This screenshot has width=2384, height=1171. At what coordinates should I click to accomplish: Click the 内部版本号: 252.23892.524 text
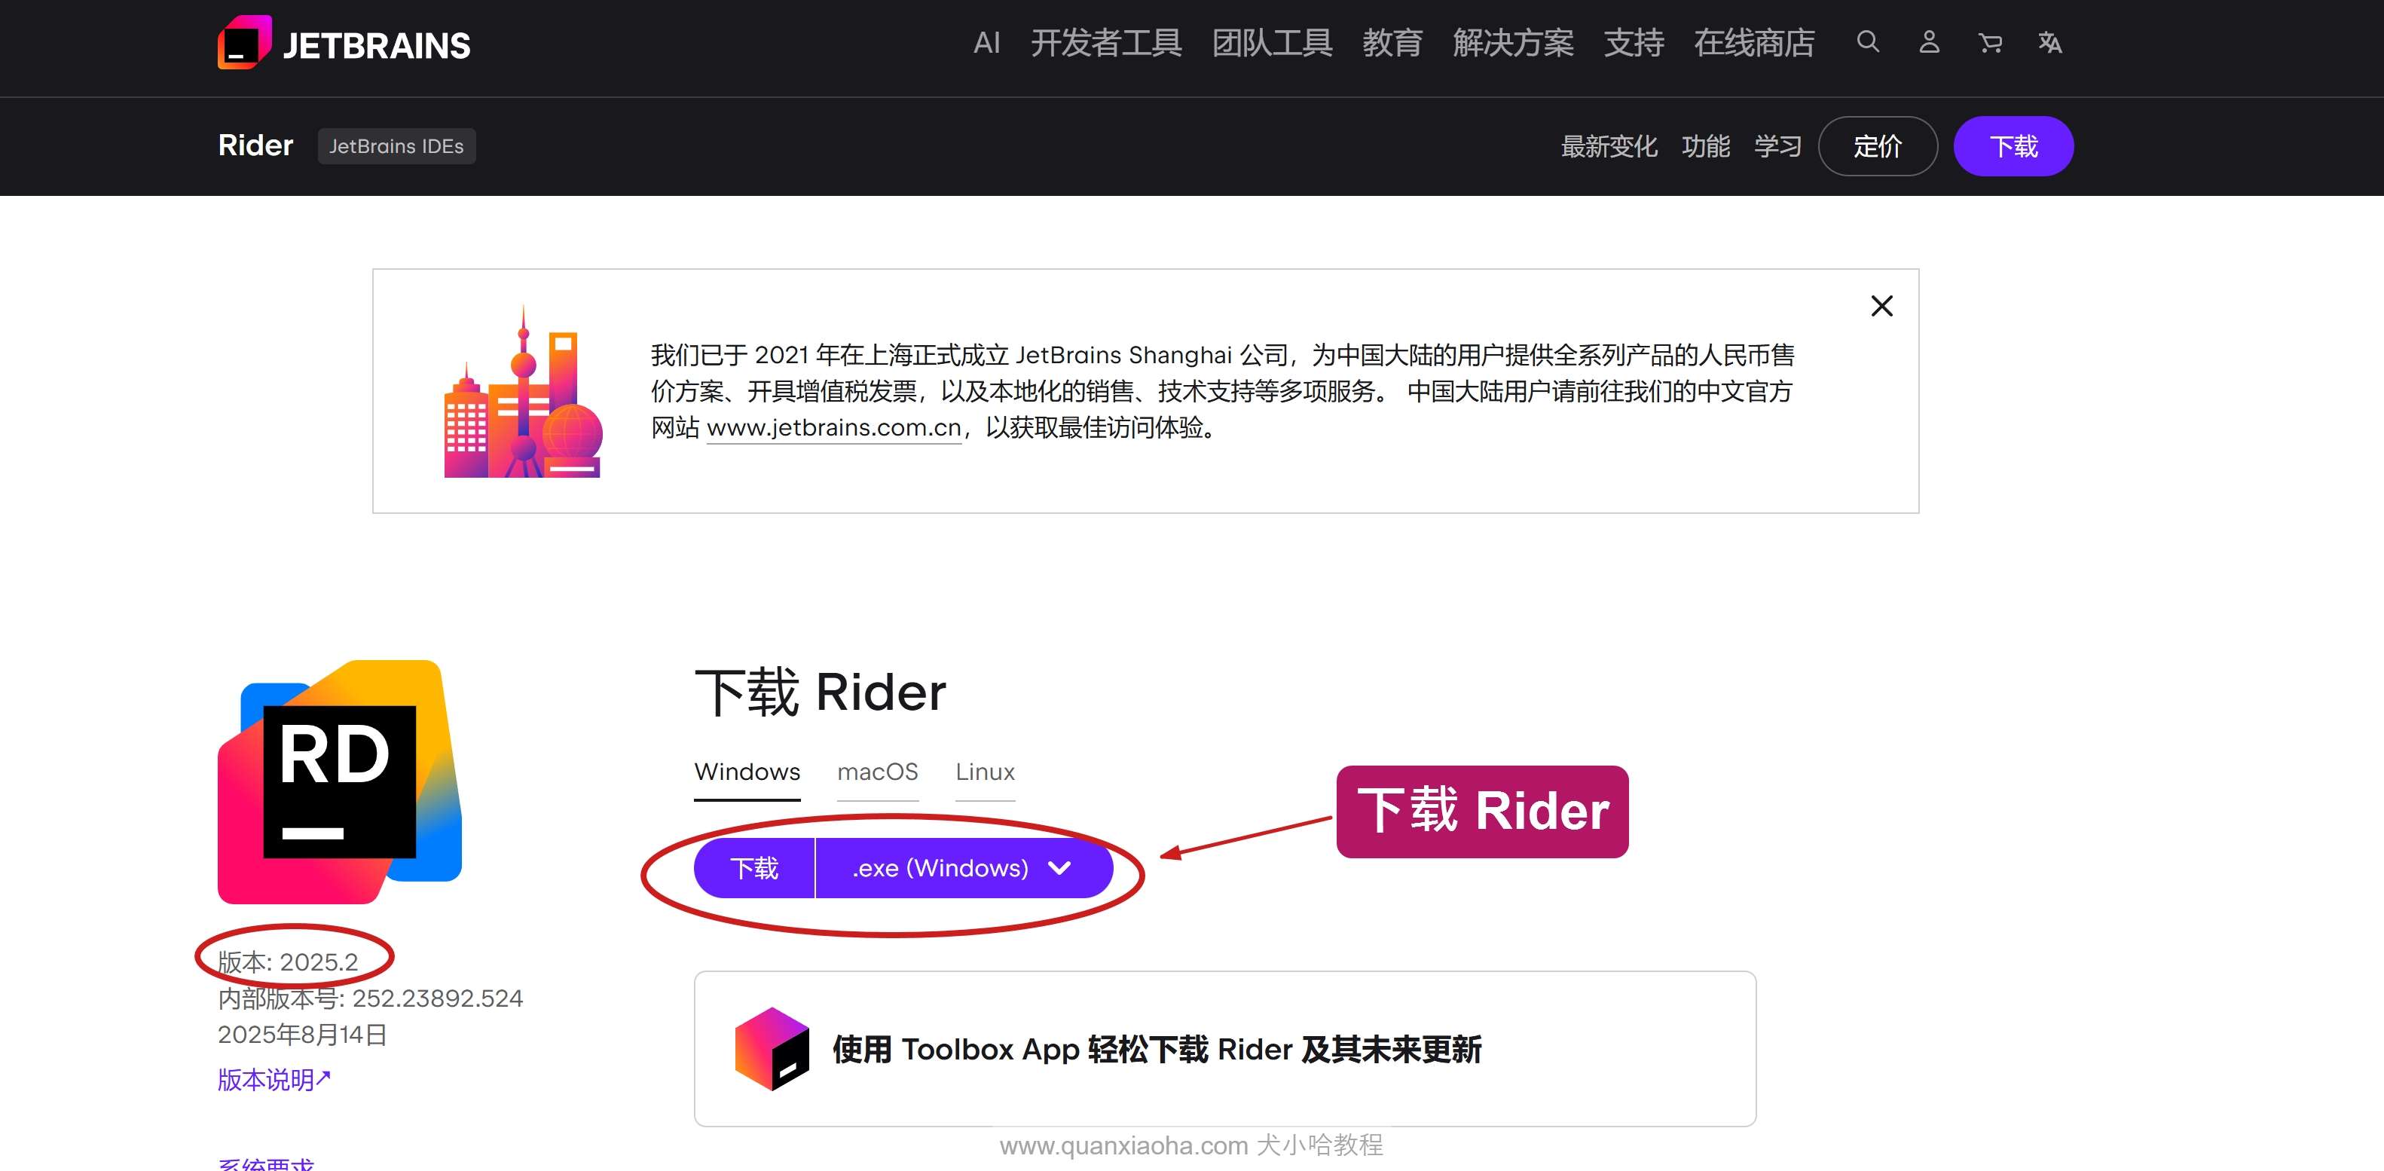[x=370, y=998]
